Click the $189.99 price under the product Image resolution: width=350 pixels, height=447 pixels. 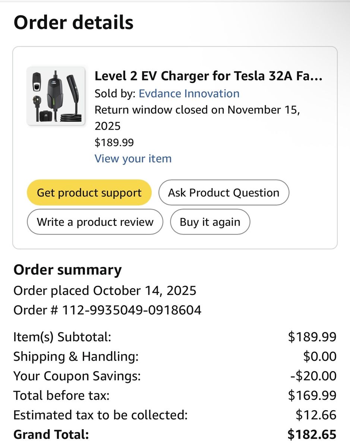tap(114, 143)
